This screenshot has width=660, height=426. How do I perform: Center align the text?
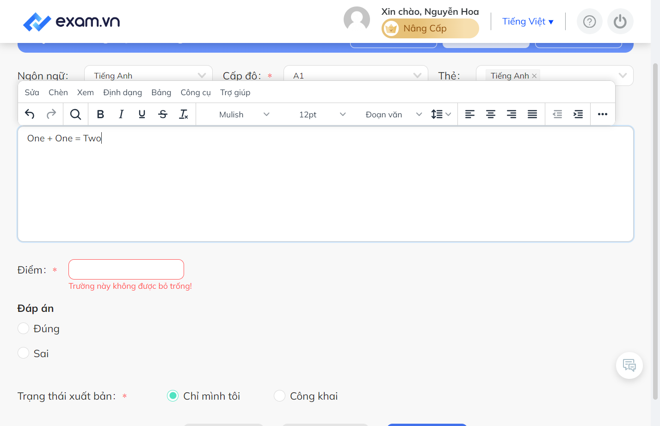[x=491, y=114]
